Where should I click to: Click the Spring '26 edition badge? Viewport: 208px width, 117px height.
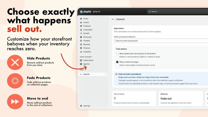[x=96, y=12]
